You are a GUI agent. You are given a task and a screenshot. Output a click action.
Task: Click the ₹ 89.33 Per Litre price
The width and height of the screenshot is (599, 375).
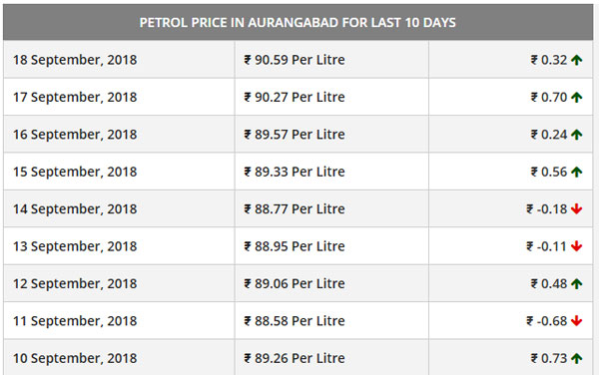click(x=295, y=173)
